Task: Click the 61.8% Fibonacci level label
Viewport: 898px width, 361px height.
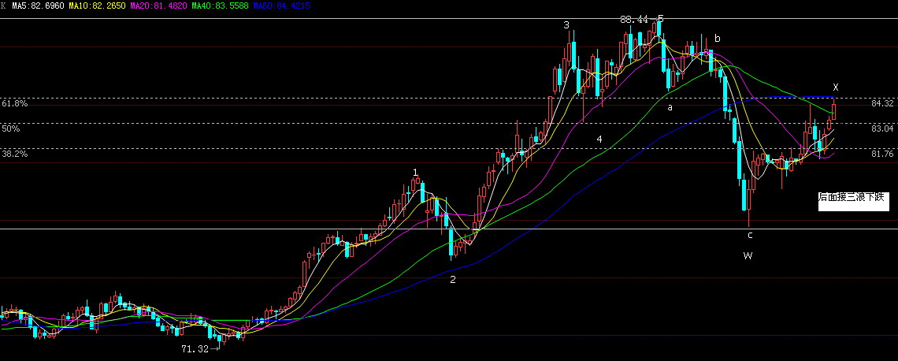Action: coord(14,104)
